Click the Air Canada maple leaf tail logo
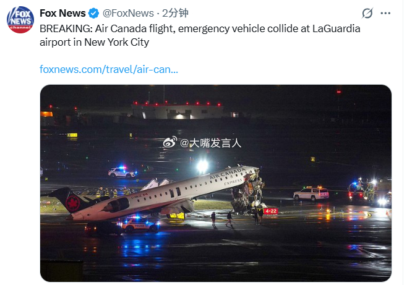 [73, 203]
